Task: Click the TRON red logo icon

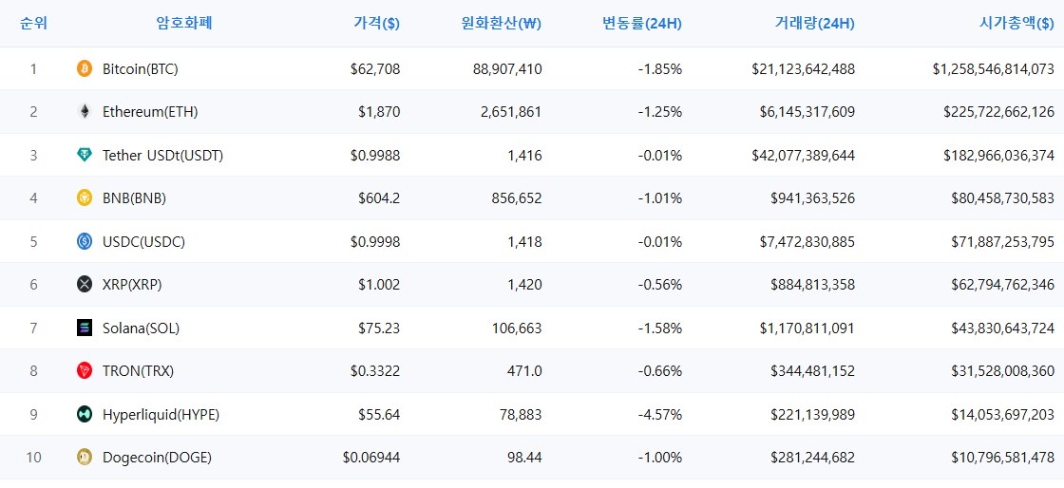Action: (85, 370)
